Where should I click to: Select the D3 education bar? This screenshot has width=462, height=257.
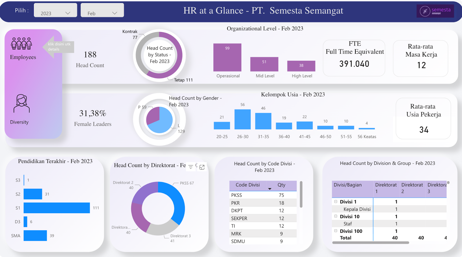click(x=25, y=222)
